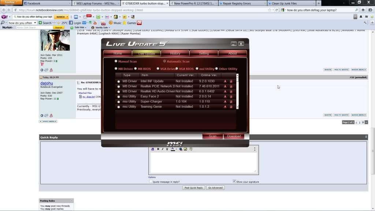The height and width of the screenshot is (211, 375).
Task: Click the Bold icon in Quick Reply editor
Action: [158, 149]
